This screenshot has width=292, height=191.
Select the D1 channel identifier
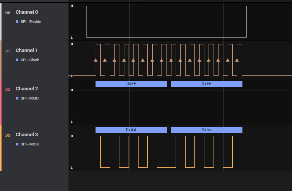coord(8,51)
